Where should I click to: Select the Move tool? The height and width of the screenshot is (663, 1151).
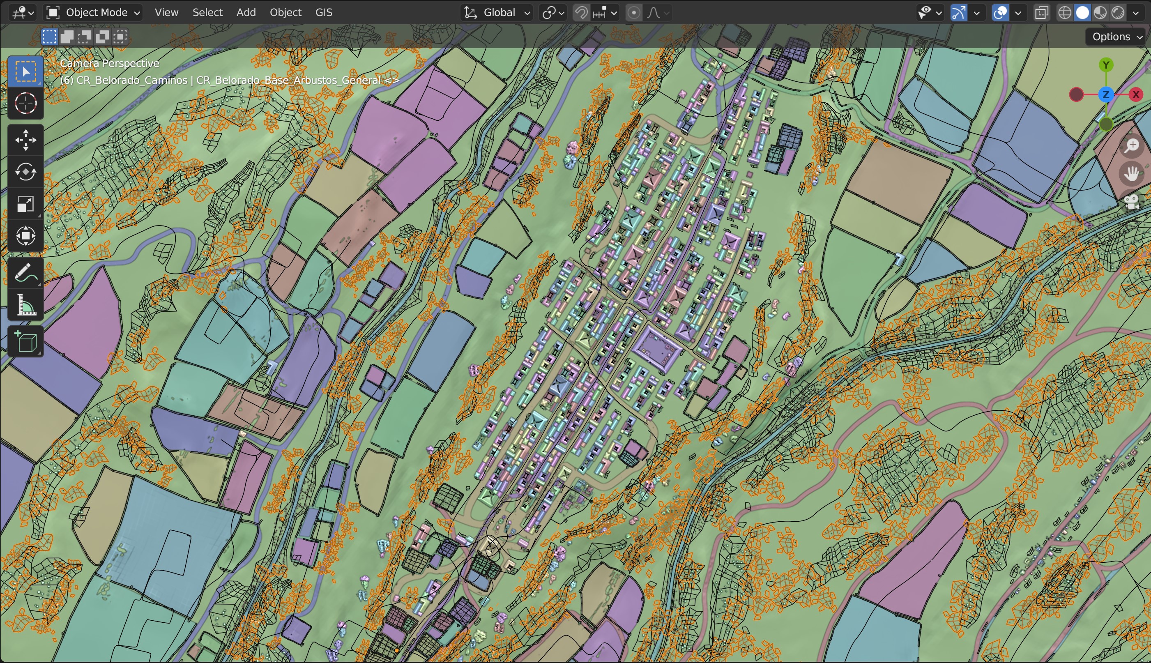pos(25,140)
